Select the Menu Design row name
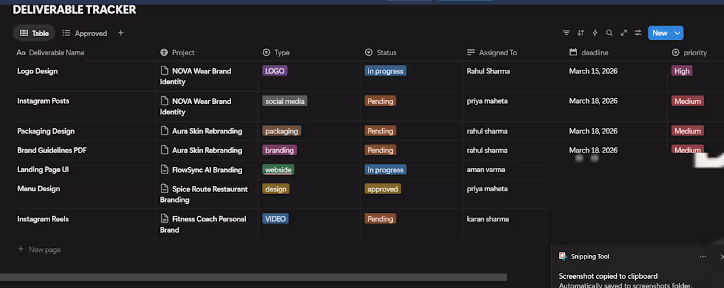The image size is (724, 288). (x=38, y=189)
